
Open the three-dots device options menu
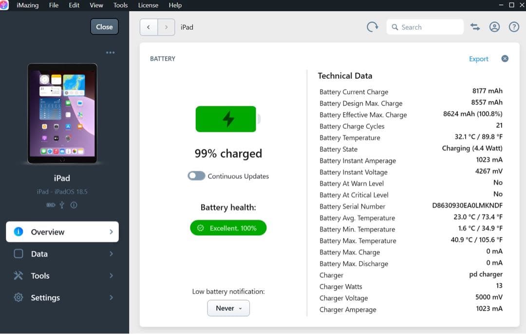click(111, 53)
